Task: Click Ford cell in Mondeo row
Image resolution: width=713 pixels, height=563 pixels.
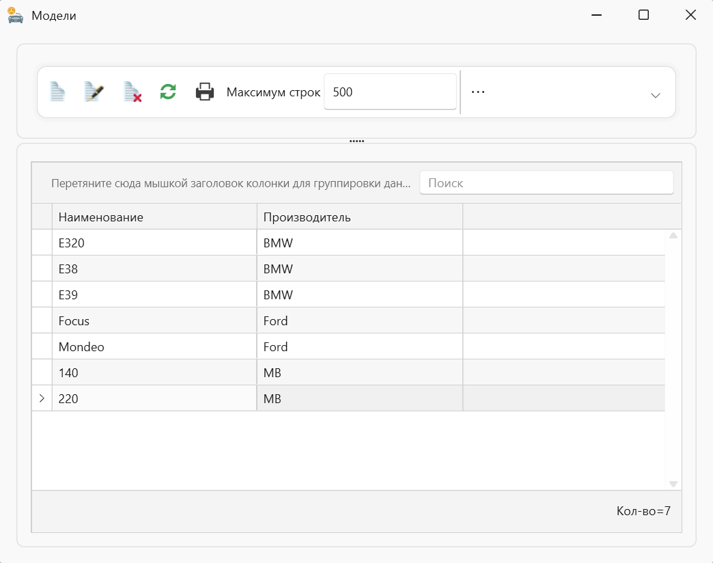Action: (360, 346)
